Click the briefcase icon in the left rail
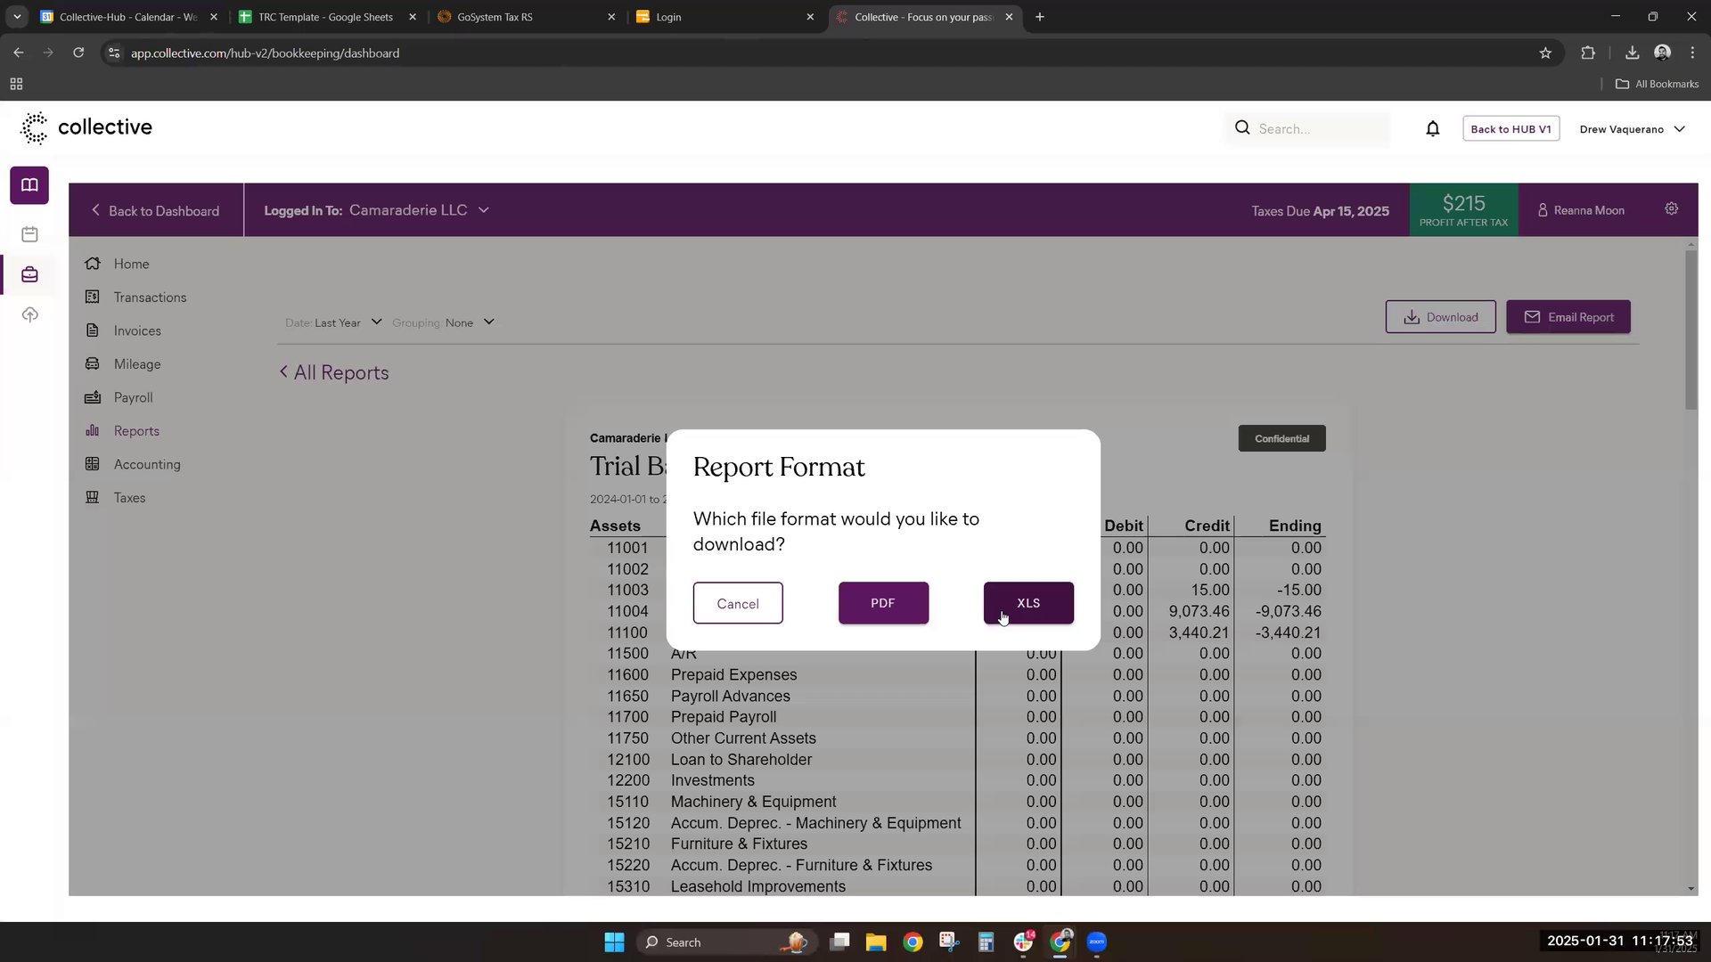This screenshot has height=962, width=1711. click(29, 274)
